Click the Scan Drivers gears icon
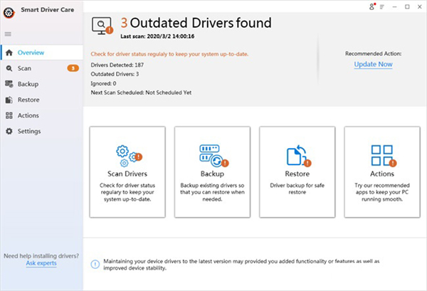427x291 pixels. (x=128, y=154)
